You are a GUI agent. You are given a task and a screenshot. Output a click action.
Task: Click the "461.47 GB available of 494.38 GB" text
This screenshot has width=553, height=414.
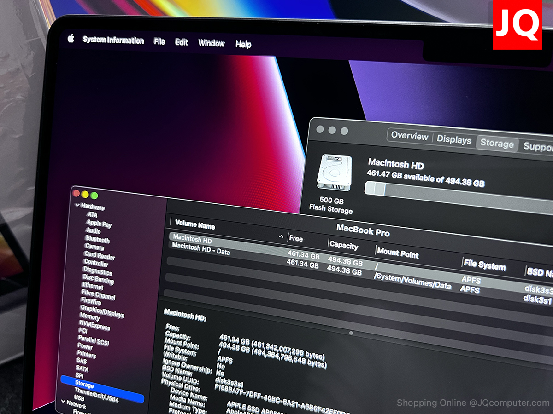pyautogui.click(x=425, y=178)
